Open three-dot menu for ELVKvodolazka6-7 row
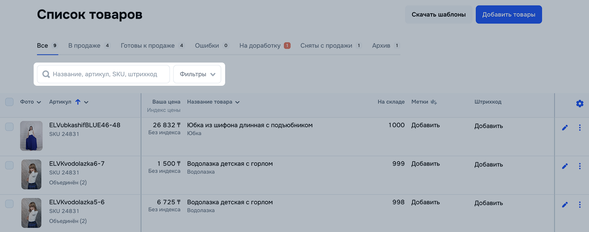 [580, 166]
